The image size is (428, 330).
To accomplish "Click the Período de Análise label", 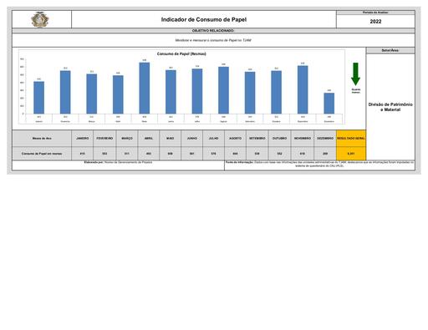I will pos(375,13).
